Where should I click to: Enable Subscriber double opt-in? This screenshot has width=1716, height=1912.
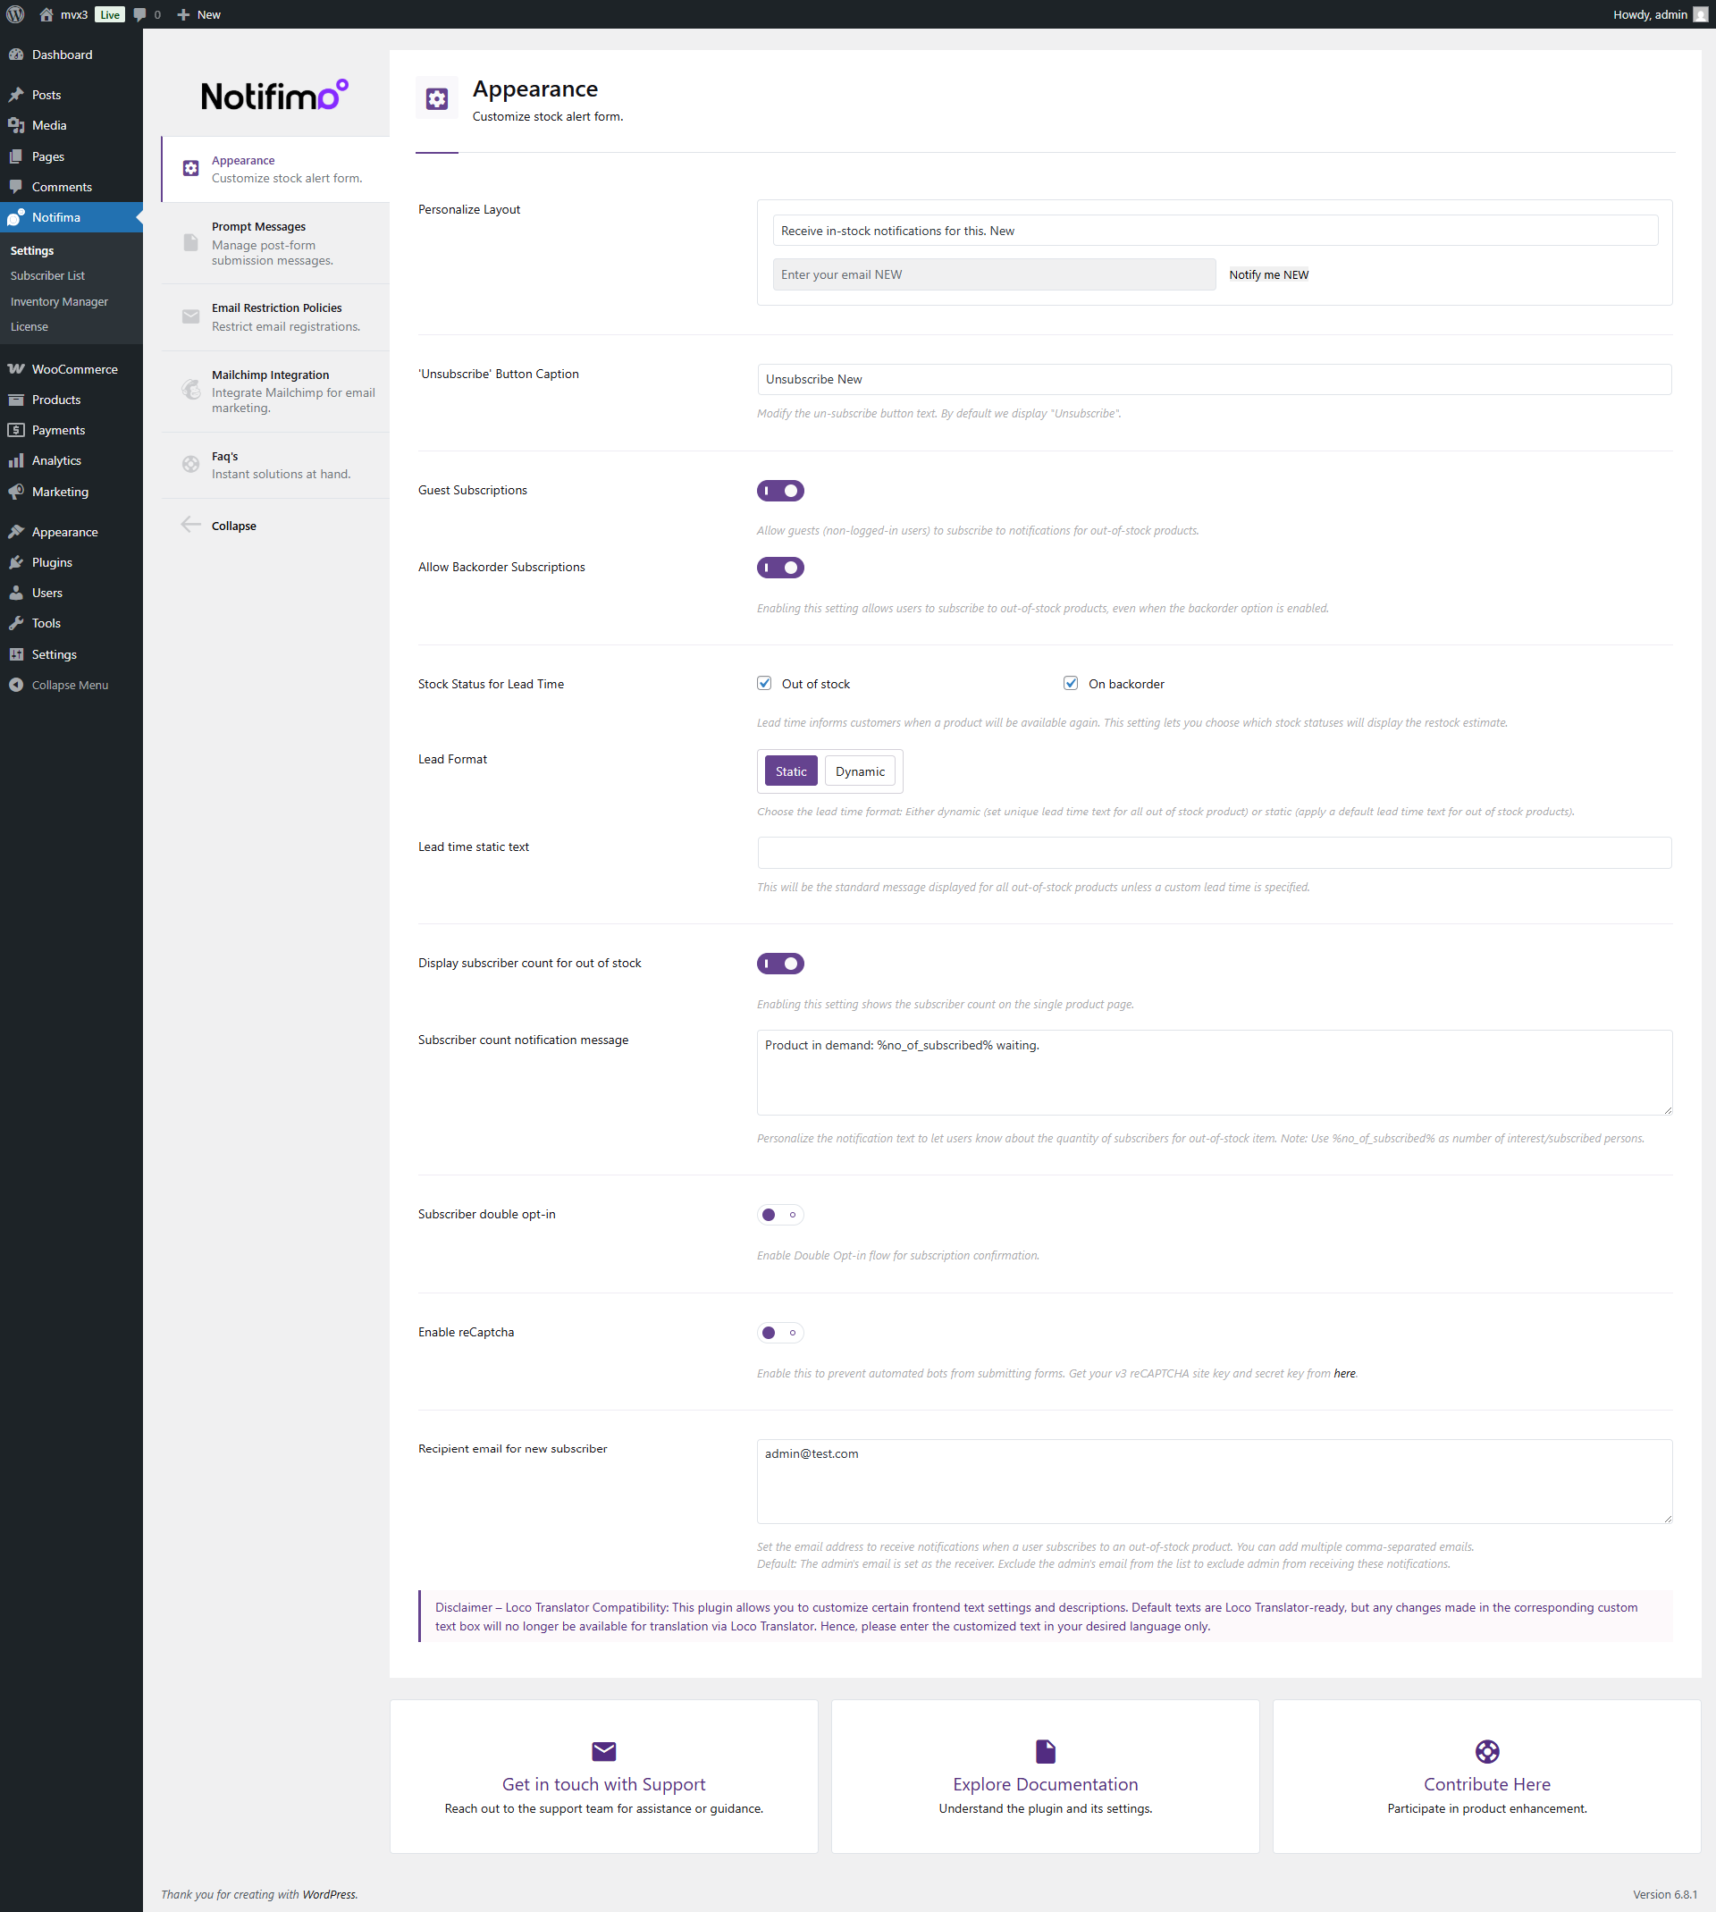[x=779, y=1214]
